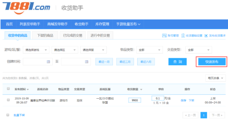Image resolution: width=228 pixels, height=122 pixels.
Task: Click 发布收货需求 link text
Action: [x=217, y=36]
